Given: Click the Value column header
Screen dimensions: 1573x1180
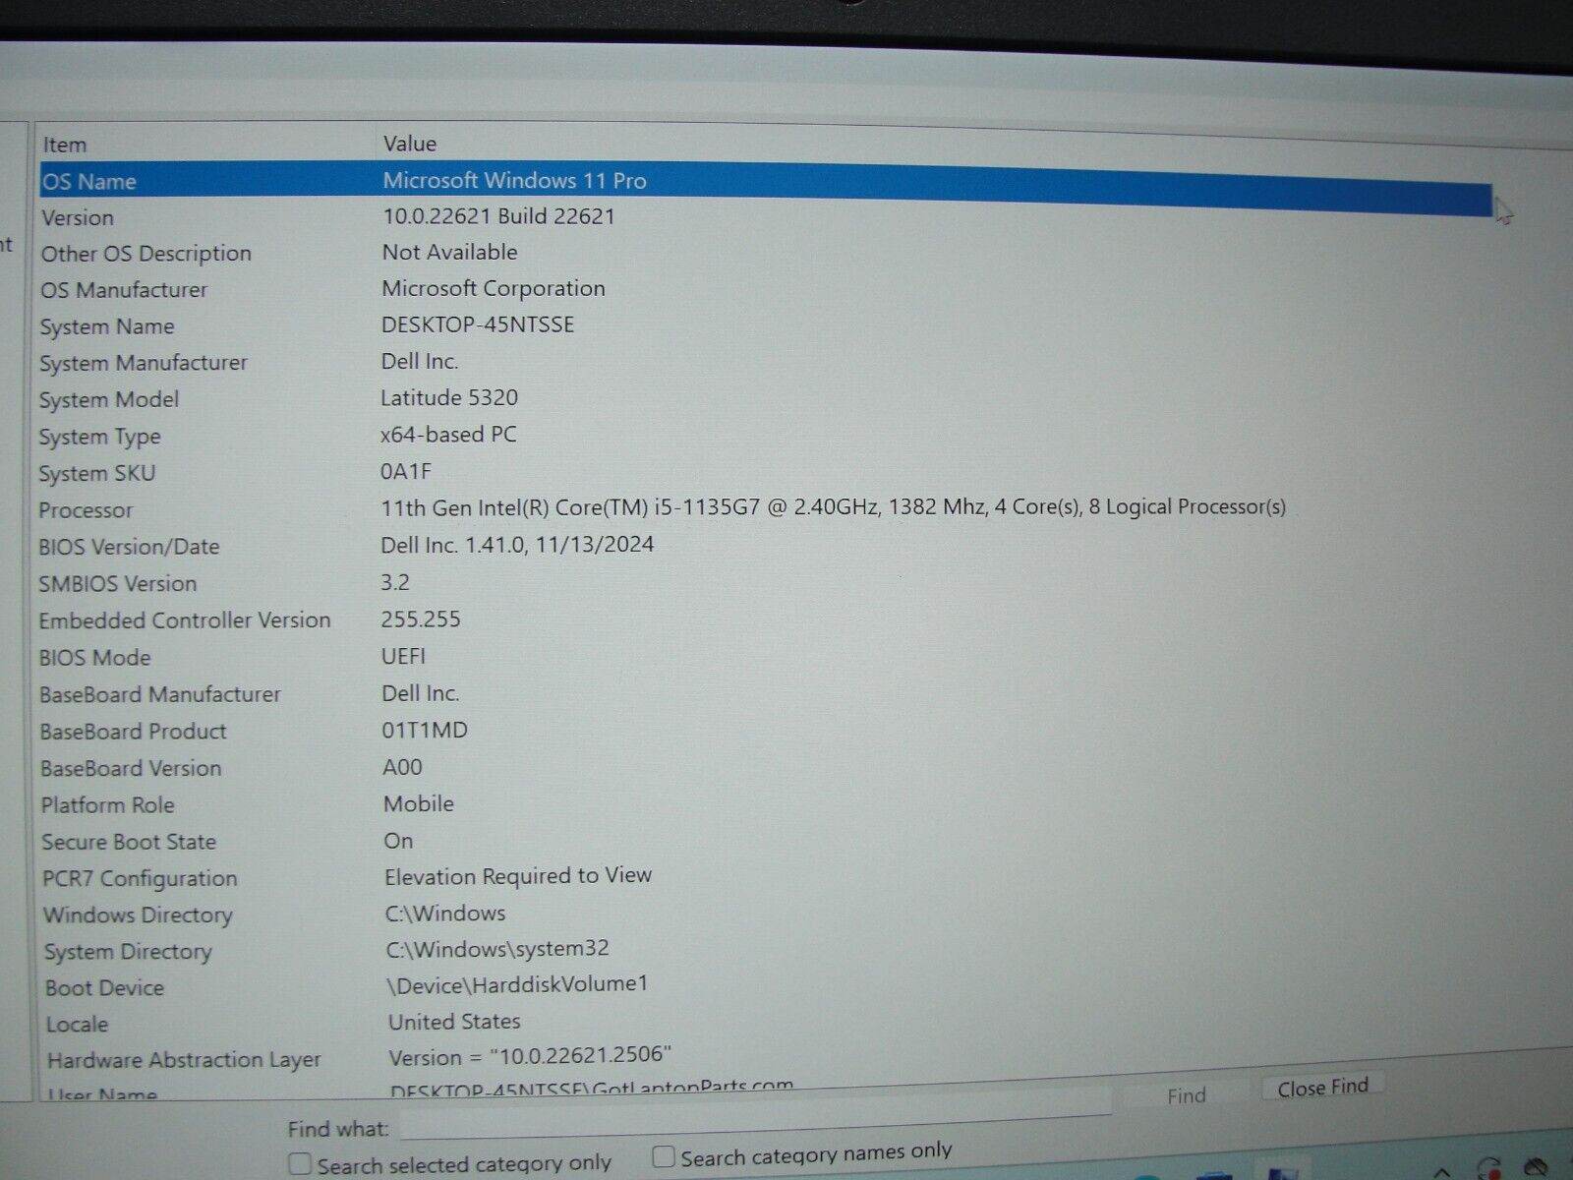Looking at the screenshot, I should click(x=410, y=144).
